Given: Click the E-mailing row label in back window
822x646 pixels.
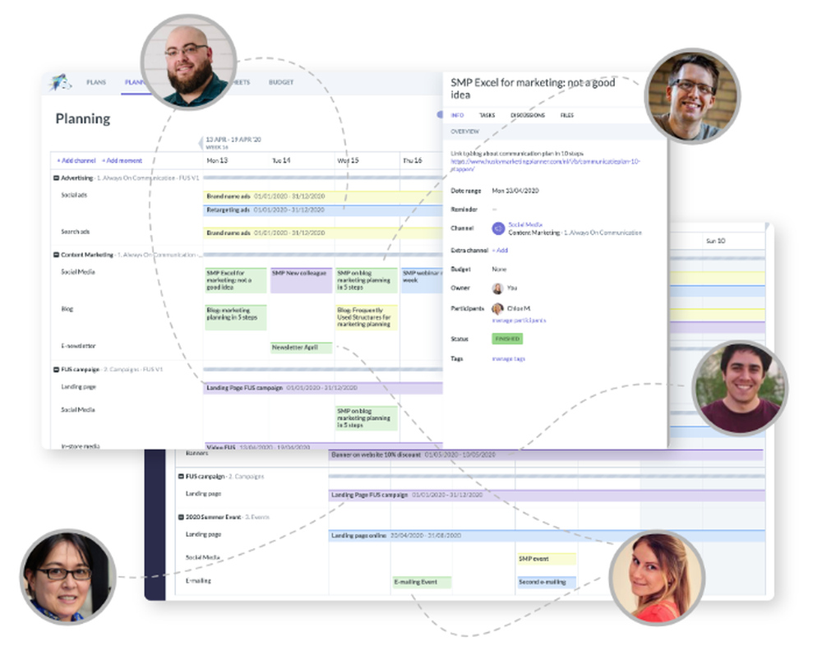Looking at the screenshot, I should click(x=198, y=581).
